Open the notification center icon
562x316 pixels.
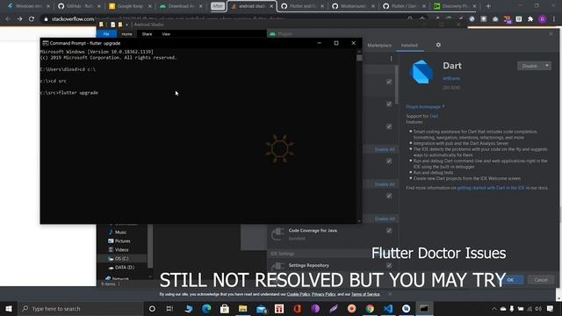tap(551, 308)
